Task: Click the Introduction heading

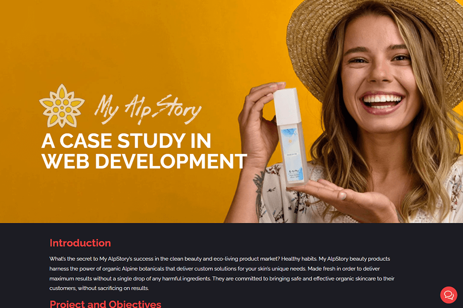Action: pyautogui.click(x=81, y=243)
